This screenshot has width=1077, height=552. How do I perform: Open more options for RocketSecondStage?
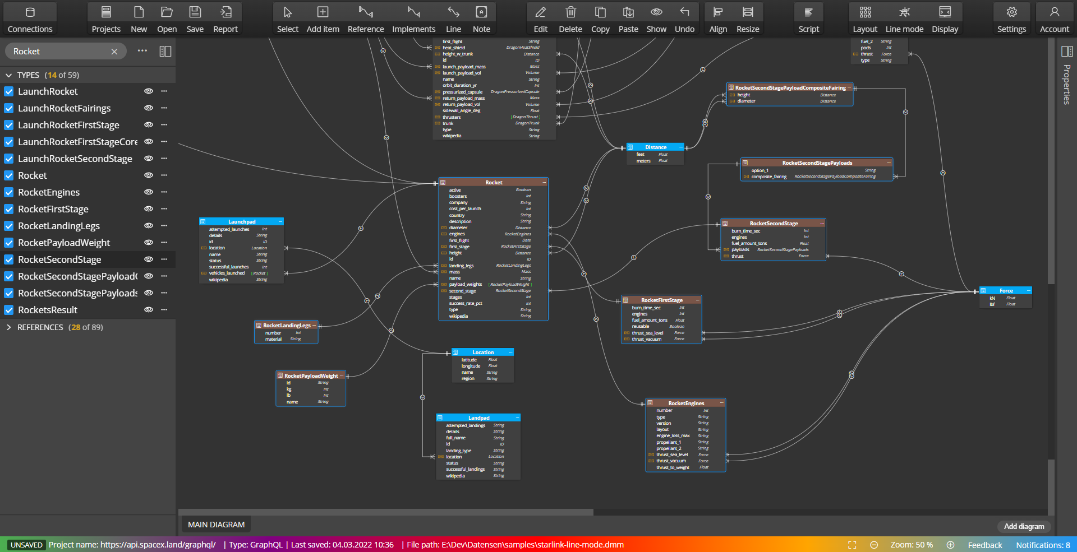point(164,259)
